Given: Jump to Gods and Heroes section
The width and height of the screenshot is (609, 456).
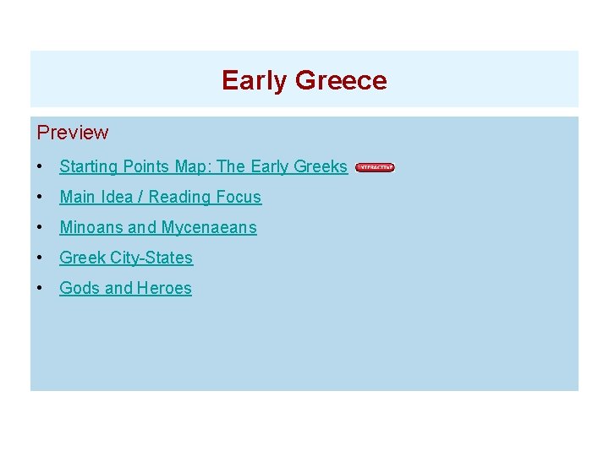Looking at the screenshot, I should coord(125,288).
